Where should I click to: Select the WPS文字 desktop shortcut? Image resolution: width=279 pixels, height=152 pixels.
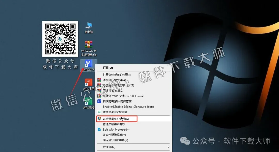point(88,65)
